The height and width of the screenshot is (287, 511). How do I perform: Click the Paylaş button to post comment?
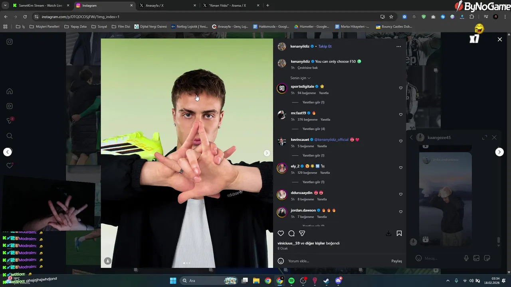[x=396, y=261]
